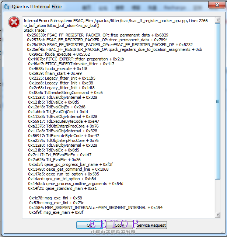Click the vertical scrollbar thumb

pyautogui.click(x=218, y=101)
